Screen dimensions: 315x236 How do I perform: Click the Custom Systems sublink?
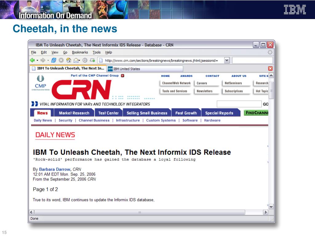click(161, 120)
